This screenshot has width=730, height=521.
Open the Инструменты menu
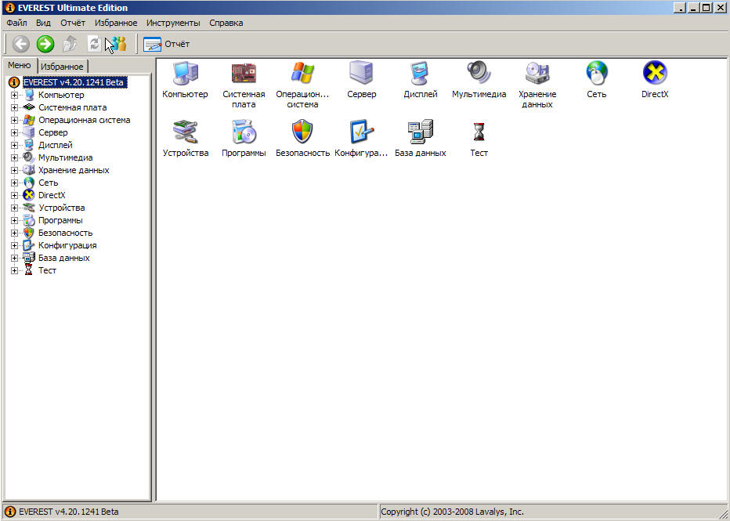point(173,23)
